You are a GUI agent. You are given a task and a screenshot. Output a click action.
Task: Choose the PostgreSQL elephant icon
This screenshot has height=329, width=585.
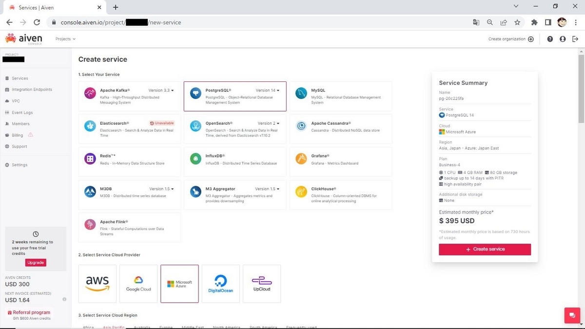[195, 93]
